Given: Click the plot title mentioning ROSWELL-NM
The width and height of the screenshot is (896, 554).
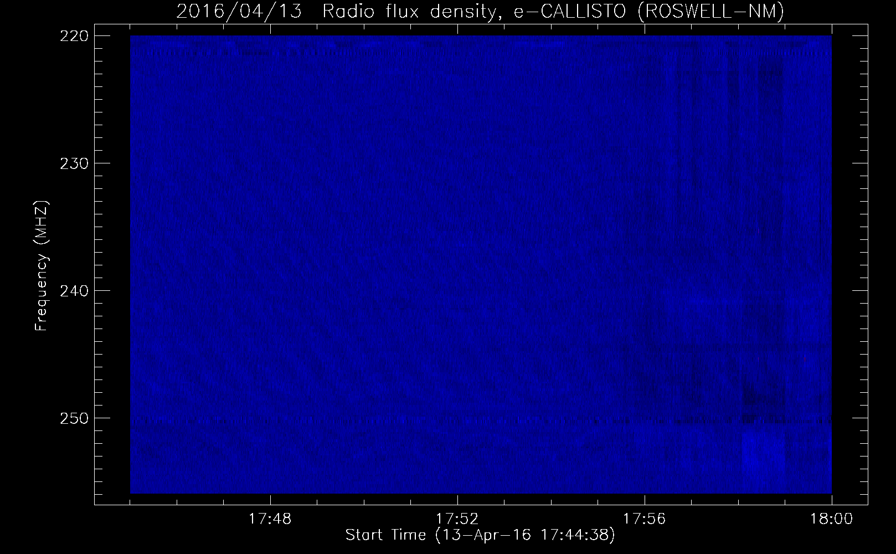Looking at the screenshot, I should [480, 11].
